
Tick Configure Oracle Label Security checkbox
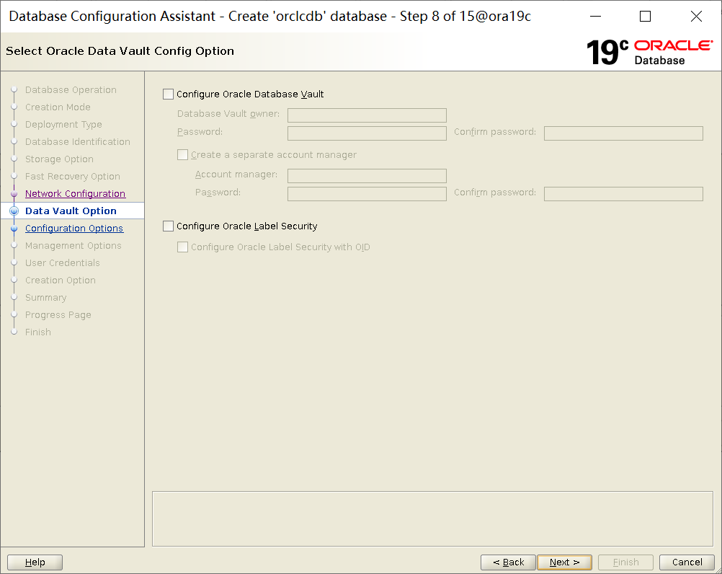(x=169, y=226)
